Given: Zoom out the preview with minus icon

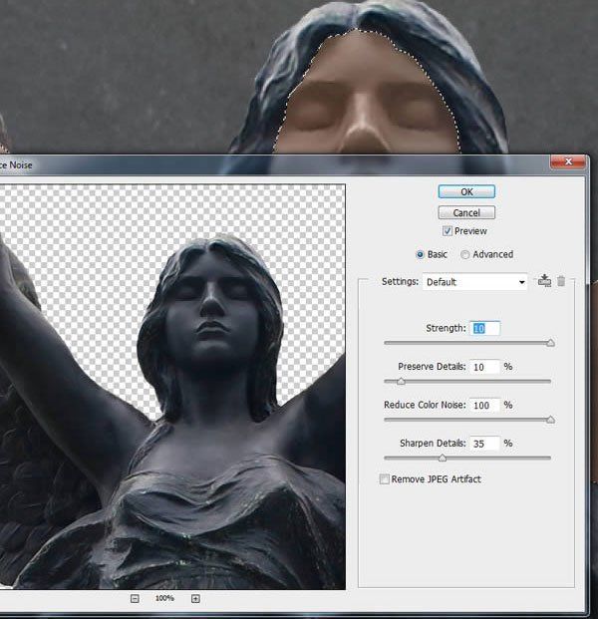Looking at the screenshot, I should 135,599.
